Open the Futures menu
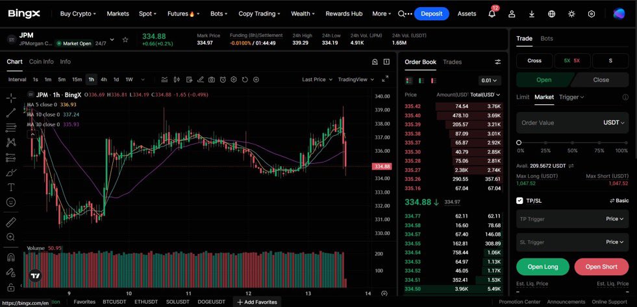 point(184,14)
